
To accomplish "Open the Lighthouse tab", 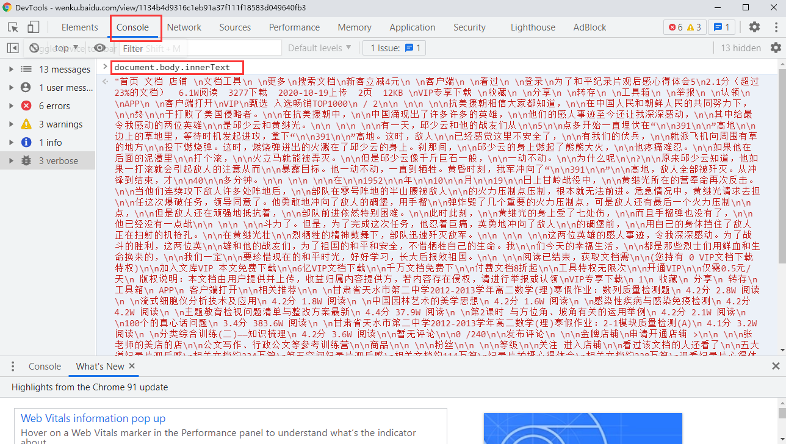I will tap(533, 27).
